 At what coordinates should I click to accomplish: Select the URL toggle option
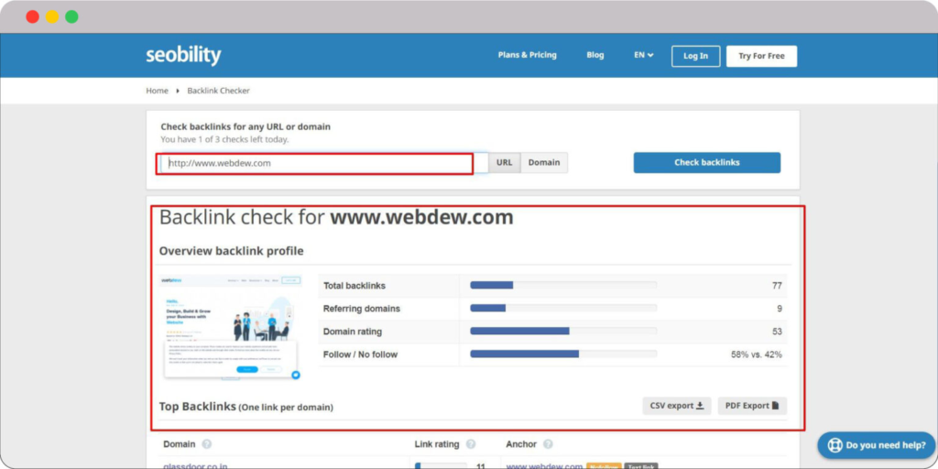click(x=505, y=163)
